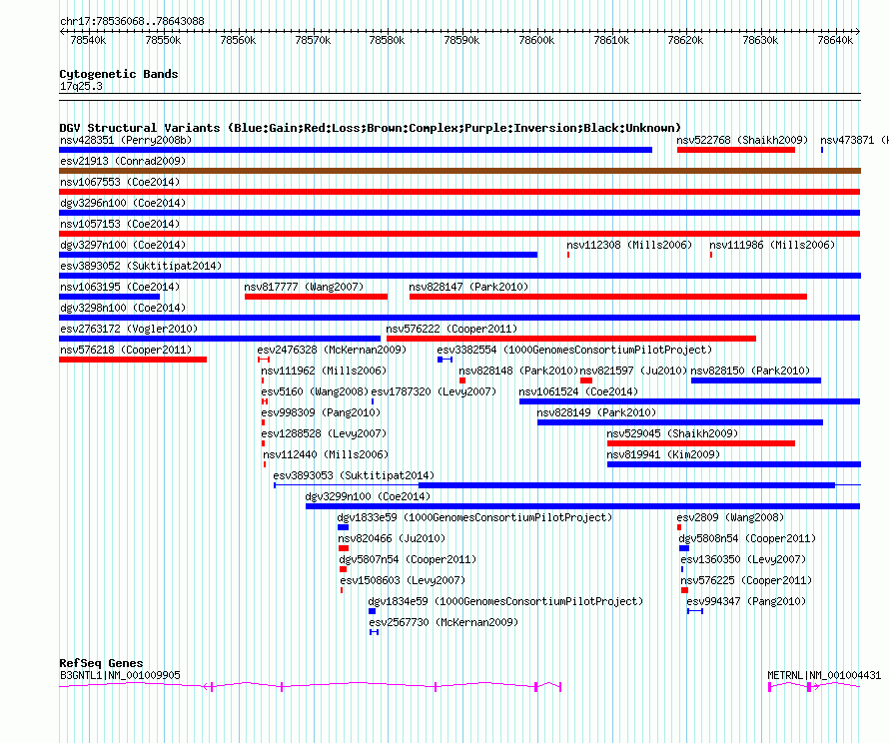Click esv998309 (Pang2010) label
The height and width of the screenshot is (743, 889).
coord(321,412)
